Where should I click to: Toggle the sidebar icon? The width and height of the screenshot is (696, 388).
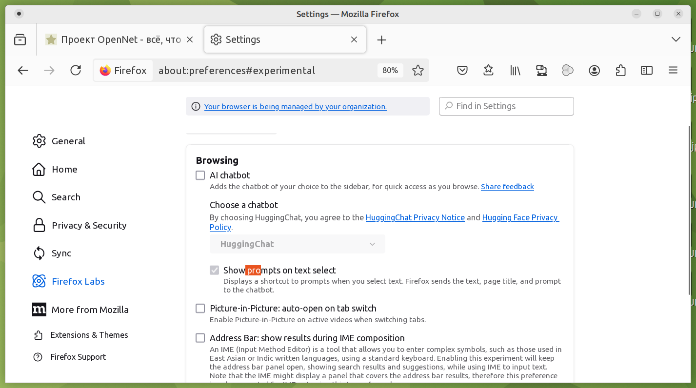click(x=647, y=71)
